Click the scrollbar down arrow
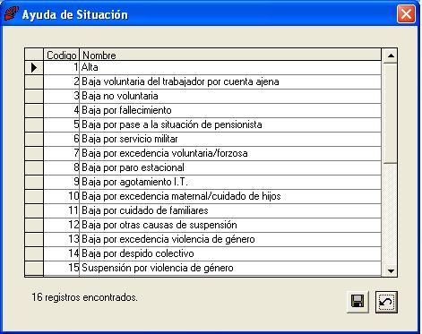The height and width of the screenshot is (334, 422). click(x=390, y=270)
